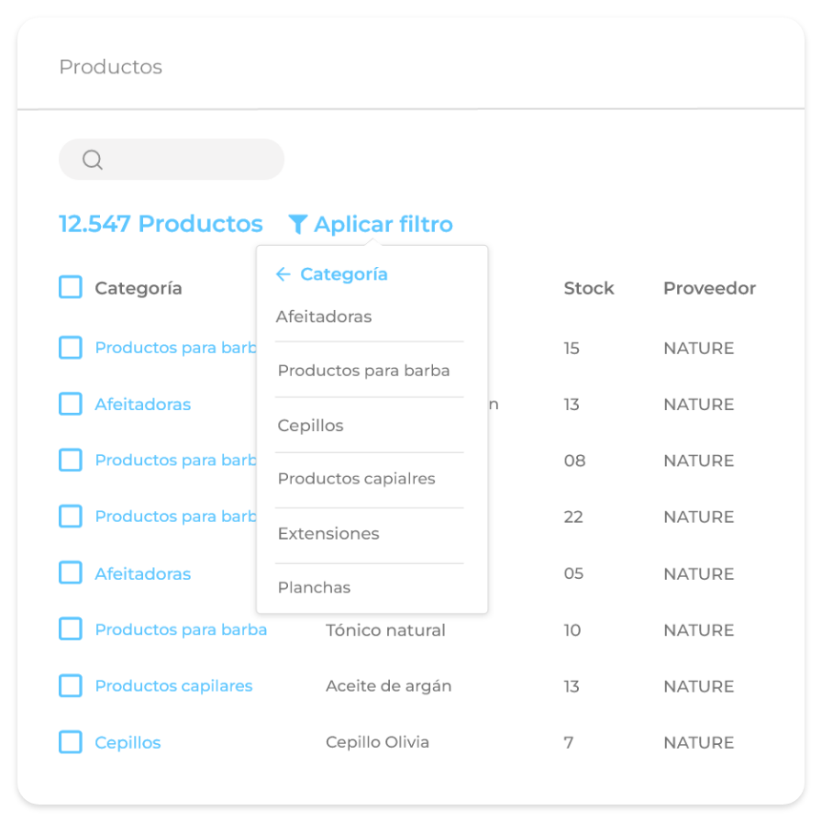Click the search input field

188,160
